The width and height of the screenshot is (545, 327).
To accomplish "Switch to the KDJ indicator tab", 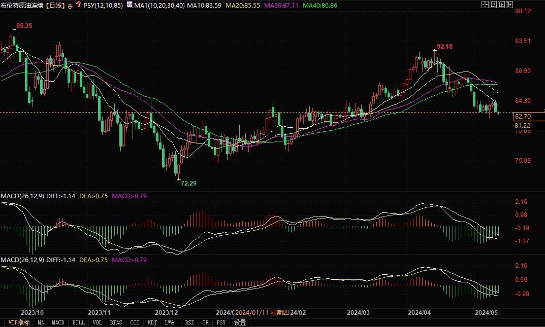I will 152,322.
